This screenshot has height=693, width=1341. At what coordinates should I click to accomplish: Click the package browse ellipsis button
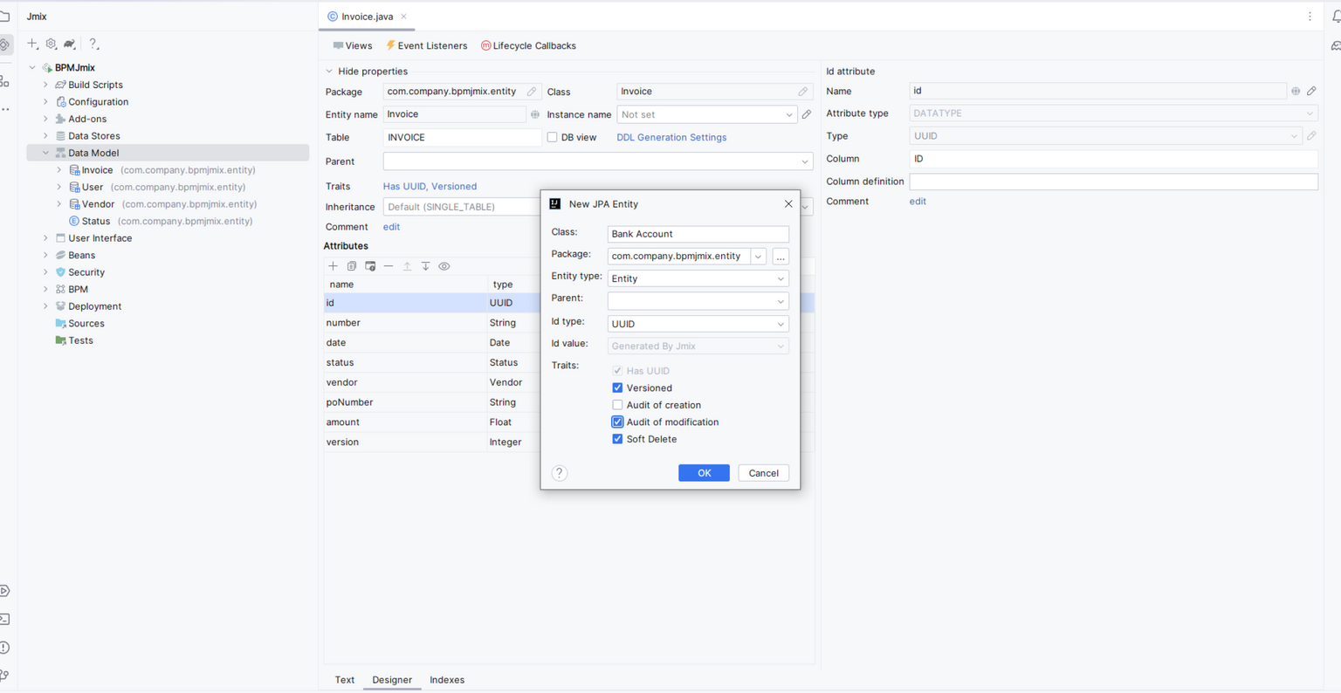point(781,257)
